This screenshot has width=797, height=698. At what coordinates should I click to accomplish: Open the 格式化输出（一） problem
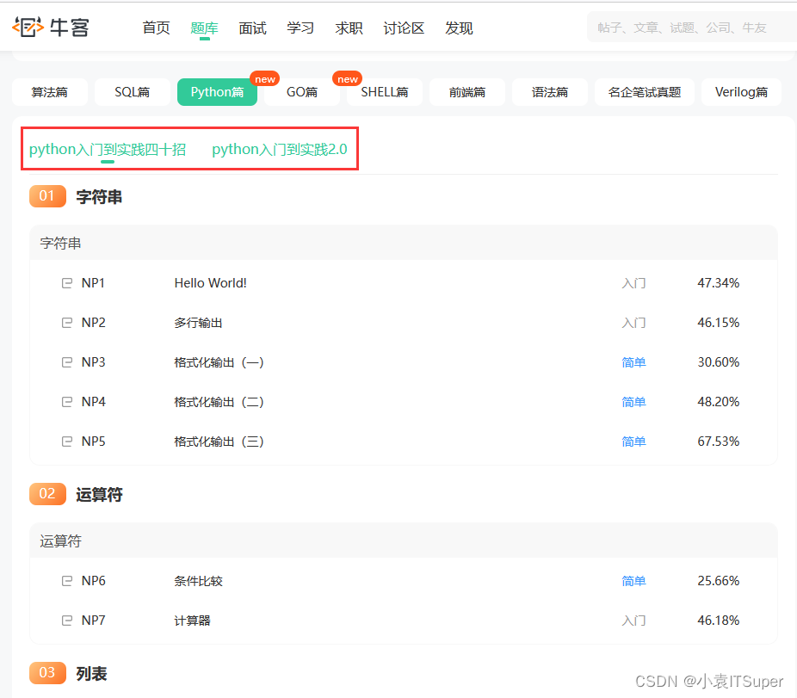point(219,362)
